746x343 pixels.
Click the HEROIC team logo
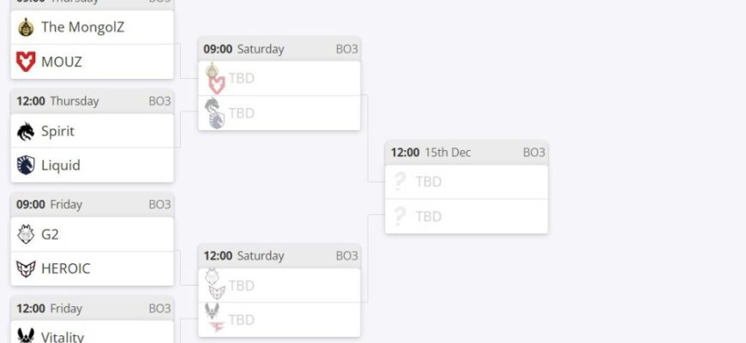point(26,268)
